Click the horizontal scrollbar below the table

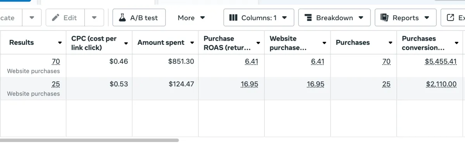89,140
